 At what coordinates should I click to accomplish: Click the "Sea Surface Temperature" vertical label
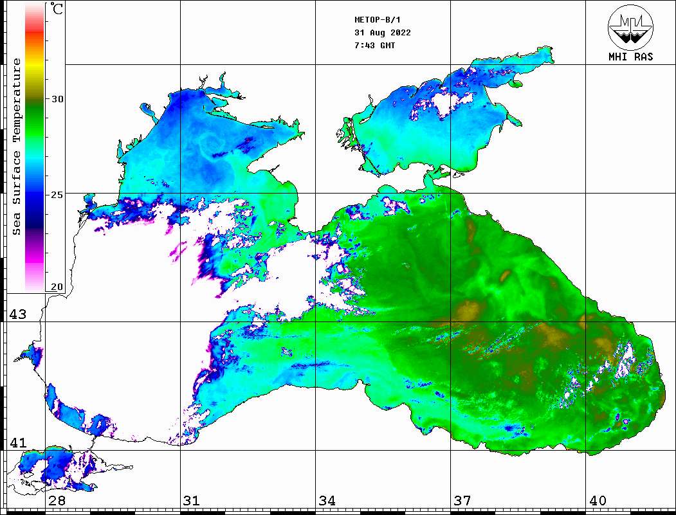tap(16, 147)
